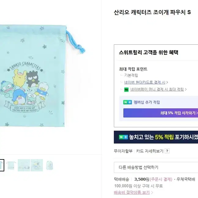Click the question mark help icon
Viewport: 198px width, 198px height.
167,151
